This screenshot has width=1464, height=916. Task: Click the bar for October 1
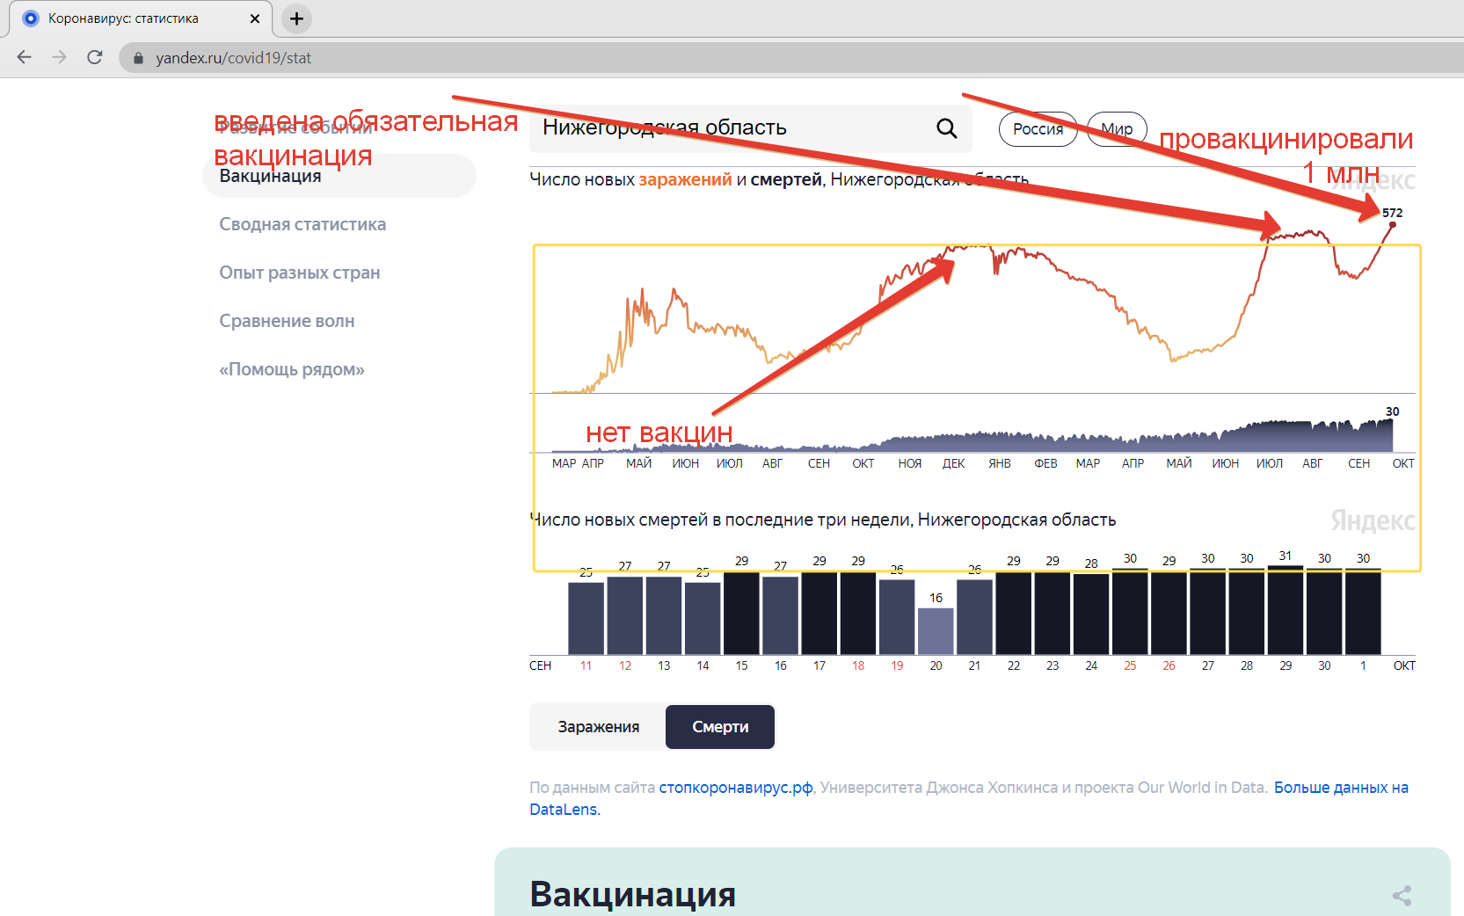pyautogui.click(x=1363, y=612)
